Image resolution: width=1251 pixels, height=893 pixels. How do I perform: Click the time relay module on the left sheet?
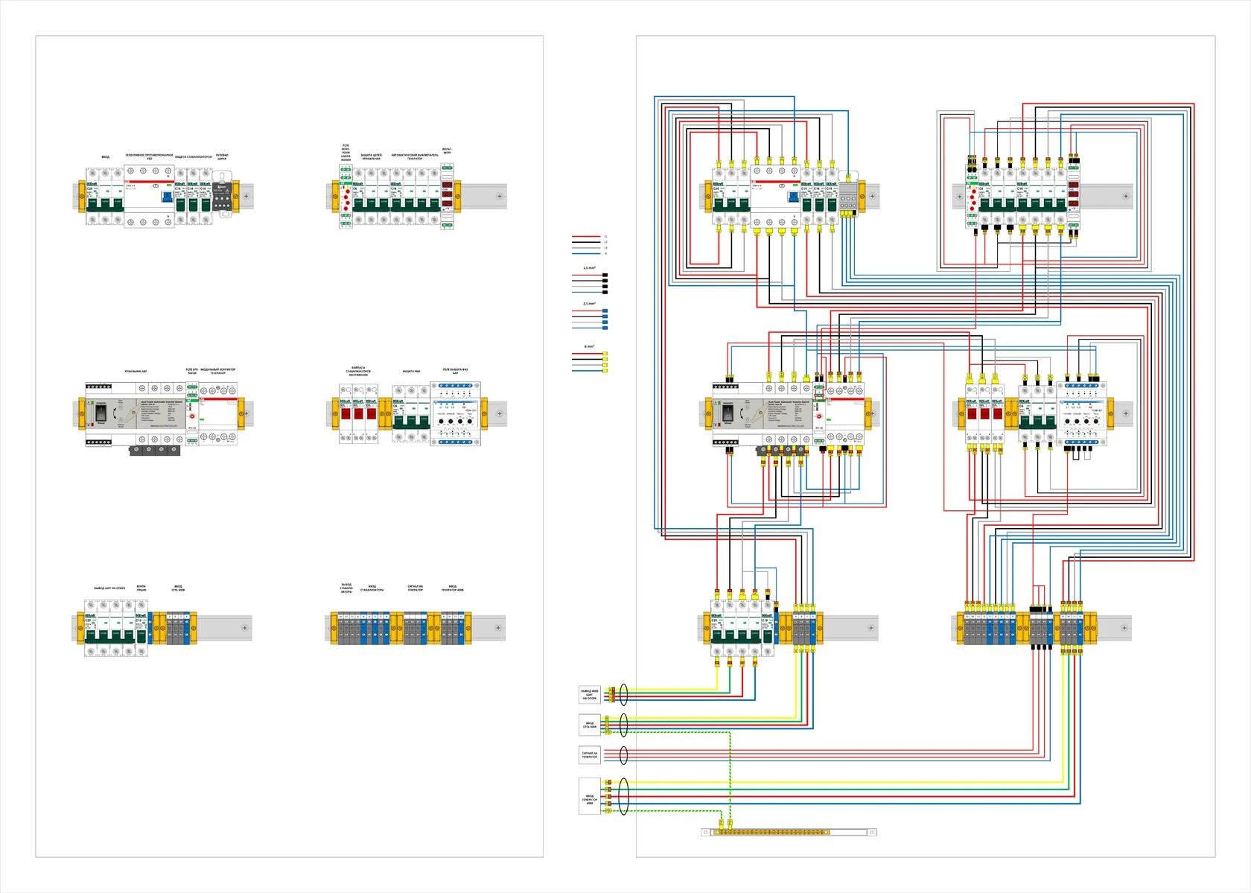(192, 414)
